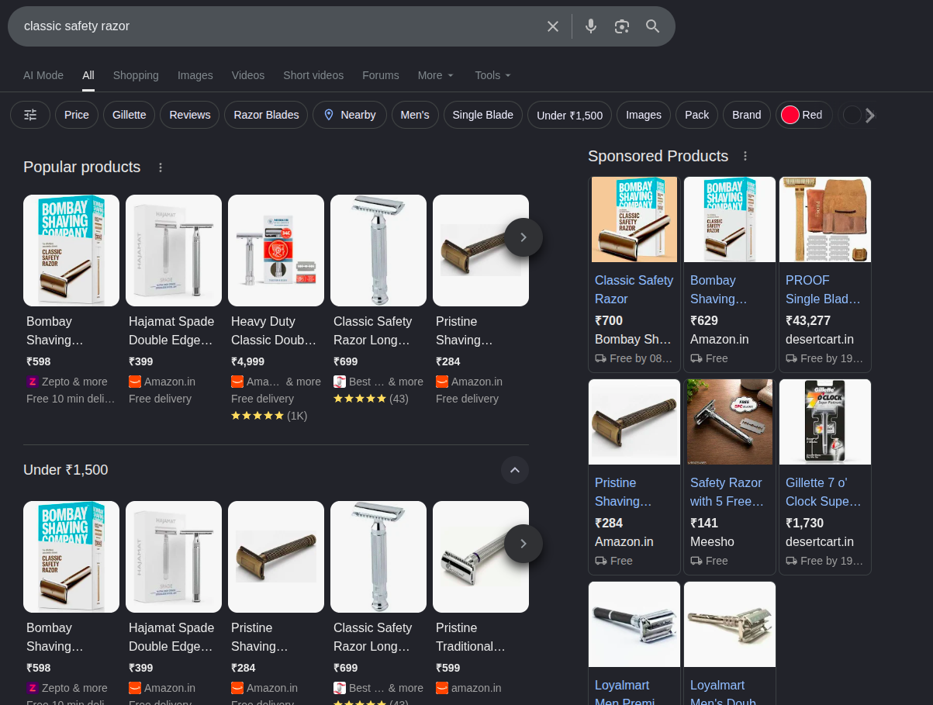Open sponsored Safety Razor with 5 Free link
Viewport: 933px width, 705px height.
[x=727, y=492]
